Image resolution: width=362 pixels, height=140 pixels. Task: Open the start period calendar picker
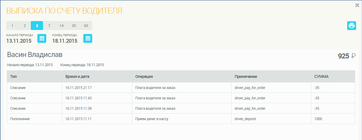42,38
